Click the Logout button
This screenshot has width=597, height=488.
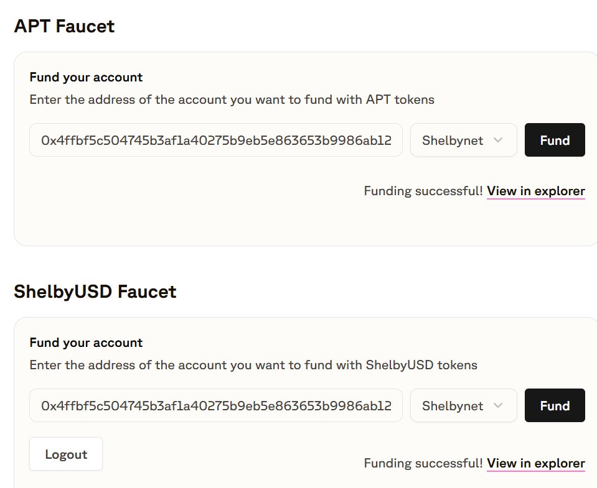coord(66,454)
